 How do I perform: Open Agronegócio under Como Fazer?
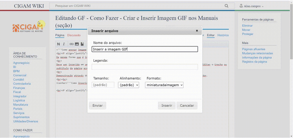21,136
